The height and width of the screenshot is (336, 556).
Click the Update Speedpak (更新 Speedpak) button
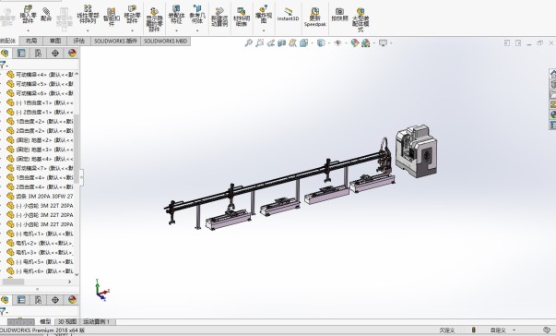click(x=314, y=18)
